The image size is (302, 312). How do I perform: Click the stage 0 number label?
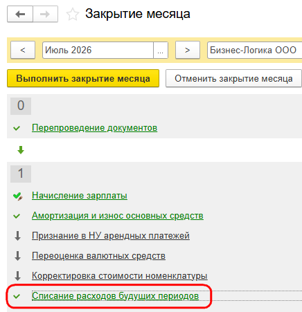[x=21, y=106]
